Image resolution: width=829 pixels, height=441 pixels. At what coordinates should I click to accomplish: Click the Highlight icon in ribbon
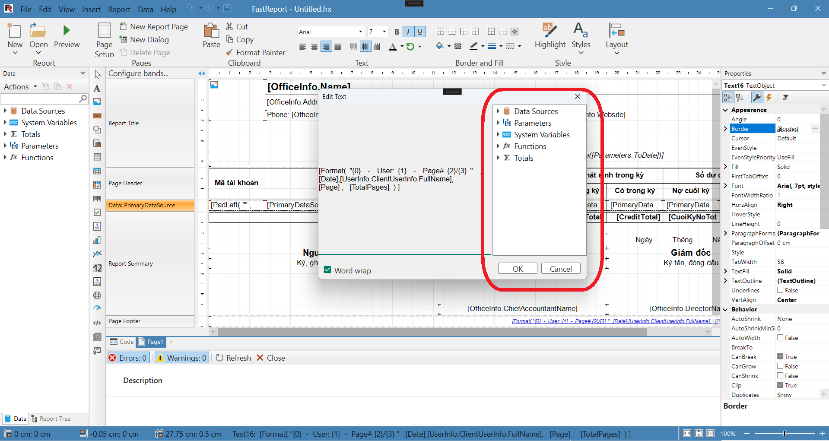tap(549, 31)
